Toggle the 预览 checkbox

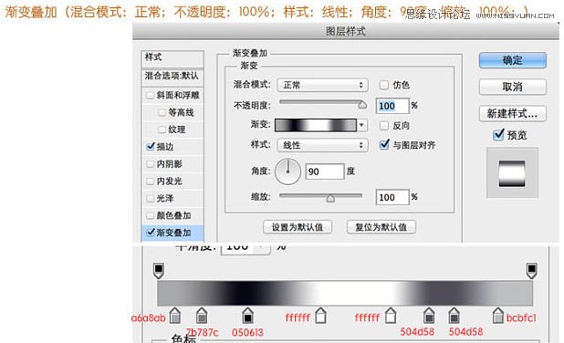pyautogui.click(x=498, y=135)
